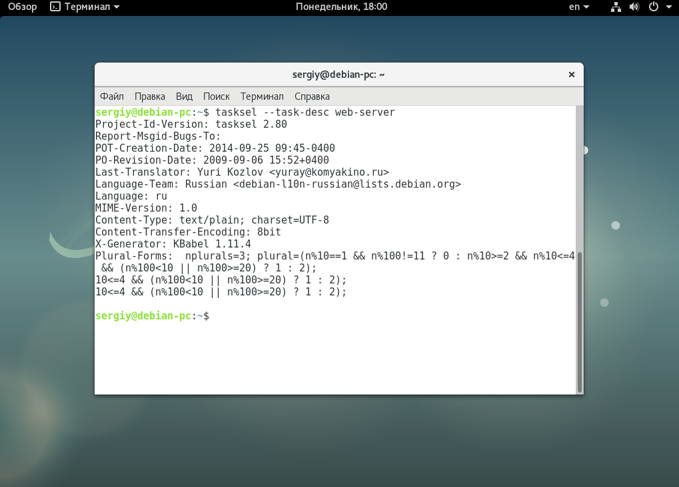Click the terminal icon in the top bar
Screen dimensions: 679x487
[55, 7]
